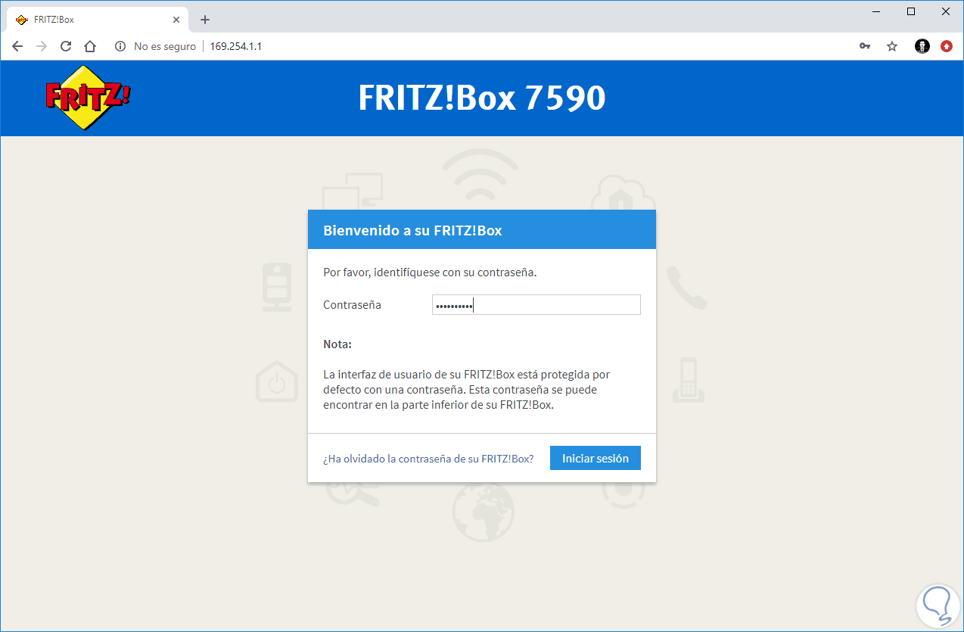Click the address bar showing 169.254.1.1
Screen dimensions: 964x632
(235, 46)
